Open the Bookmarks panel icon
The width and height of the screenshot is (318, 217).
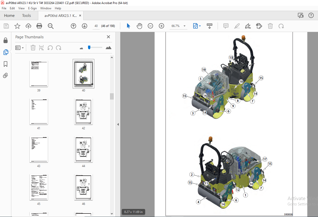coord(6,64)
